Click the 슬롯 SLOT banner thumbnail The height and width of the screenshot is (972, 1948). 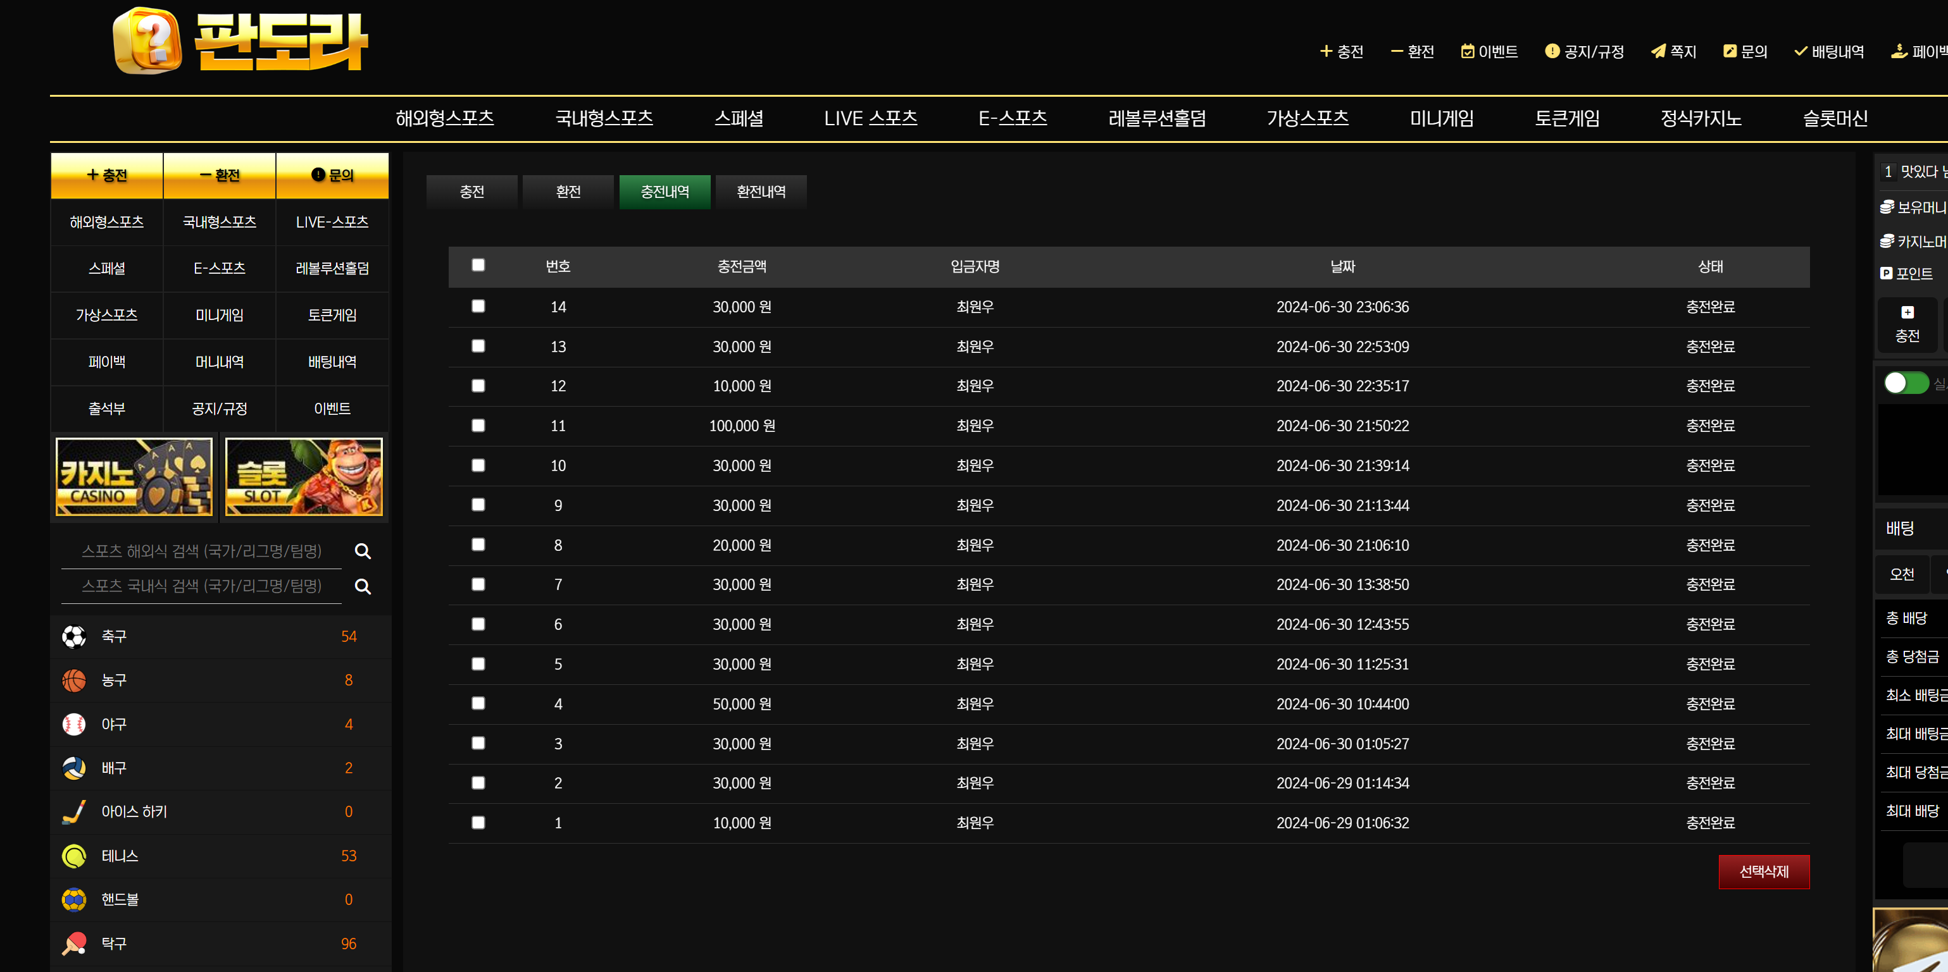click(x=304, y=477)
